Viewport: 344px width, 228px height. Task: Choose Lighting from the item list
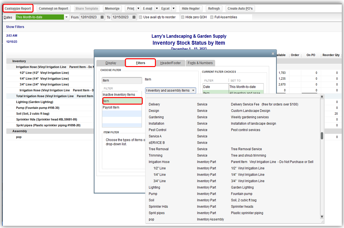click(x=233, y=187)
